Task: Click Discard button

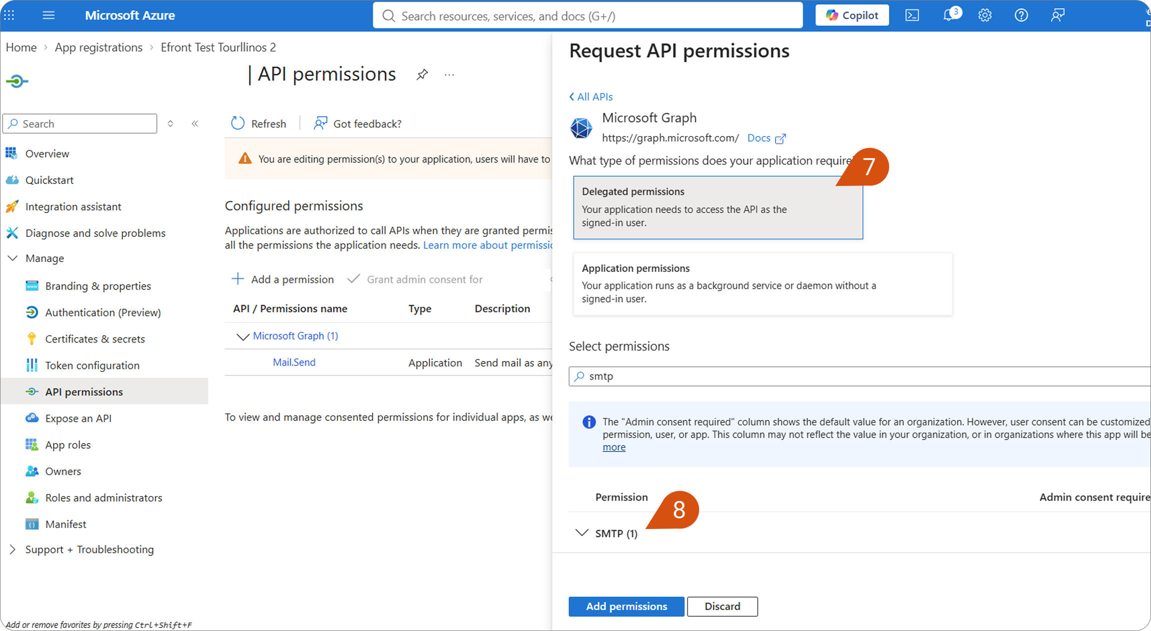Action: [x=722, y=606]
